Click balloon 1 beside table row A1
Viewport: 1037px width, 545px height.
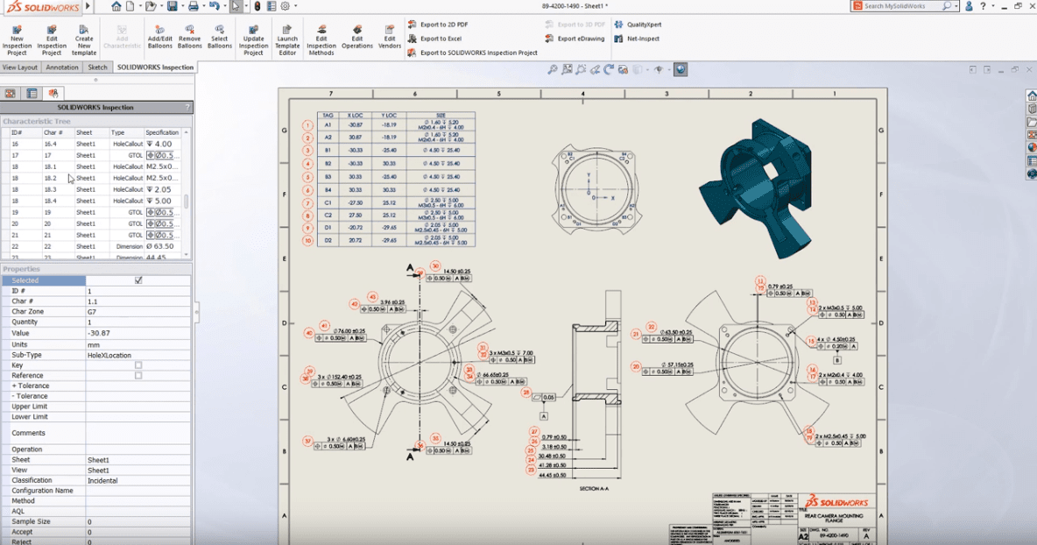tap(307, 125)
